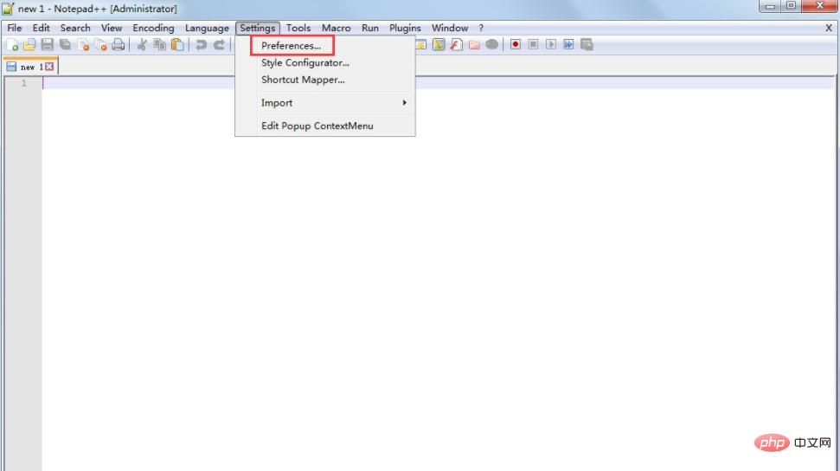Save the current file via toolbar

coord(47,44)
